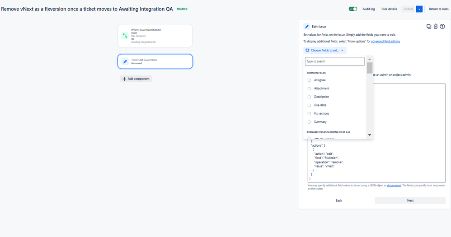This screenshot has height=237, width=451.
Task: Click the "field": "fixVersion" JSON line
Action: click(x=326, y=158)
